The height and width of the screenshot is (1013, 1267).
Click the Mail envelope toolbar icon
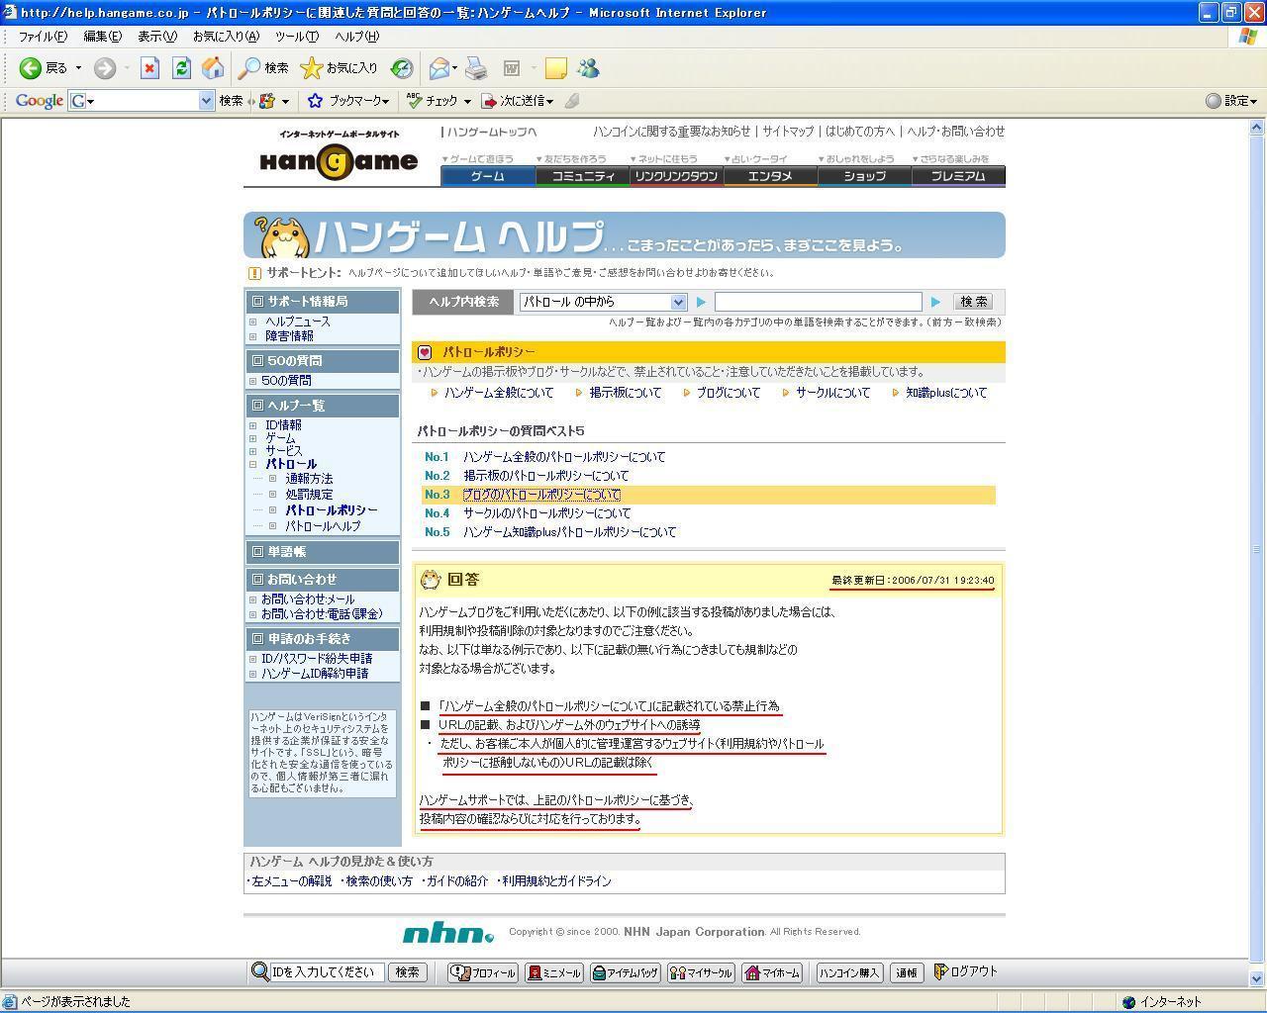point(439,68)
